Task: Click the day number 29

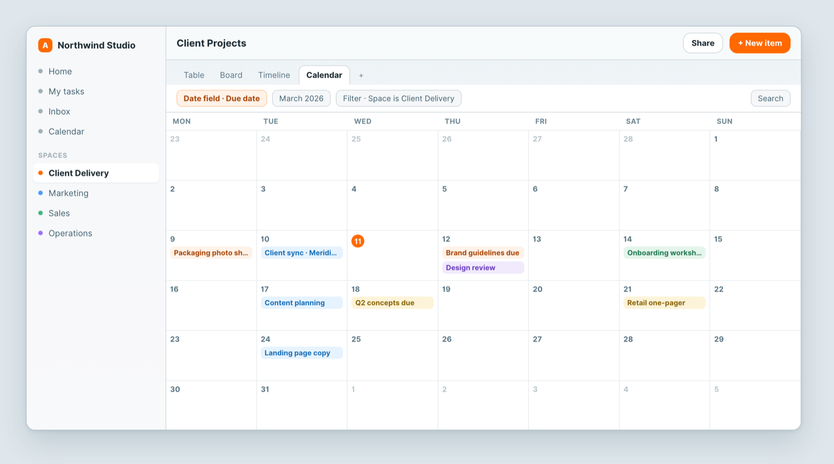Action: click(x=719, y=339)
